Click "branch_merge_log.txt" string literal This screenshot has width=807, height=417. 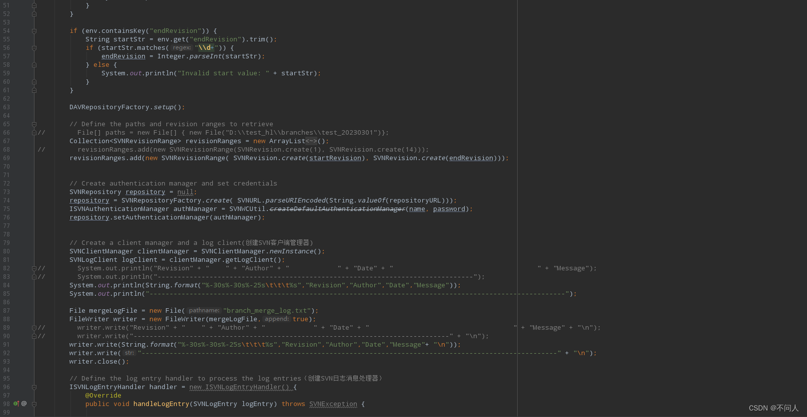267,311
